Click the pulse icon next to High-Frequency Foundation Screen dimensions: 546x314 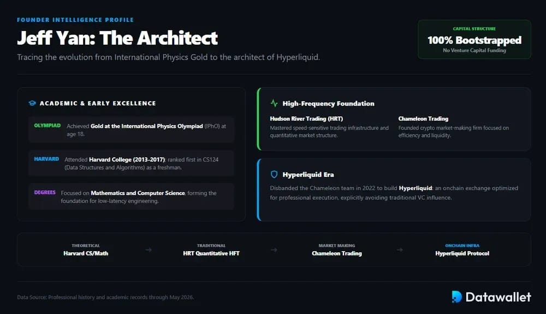[x=274, y=103]
